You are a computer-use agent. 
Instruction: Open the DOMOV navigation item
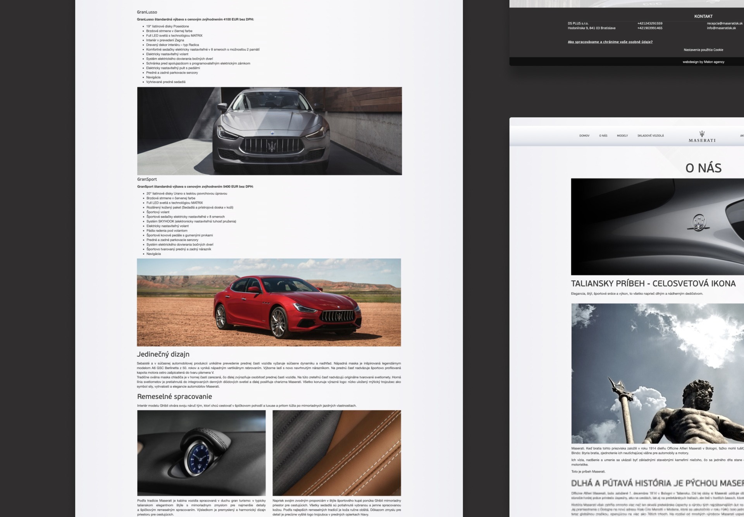[584, 136]
